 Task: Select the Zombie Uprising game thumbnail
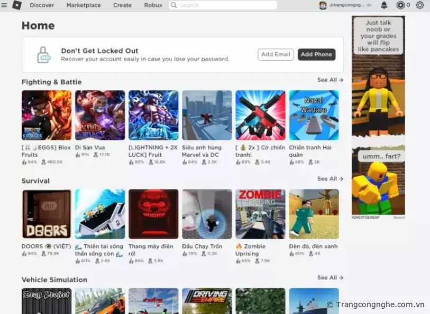260,214
